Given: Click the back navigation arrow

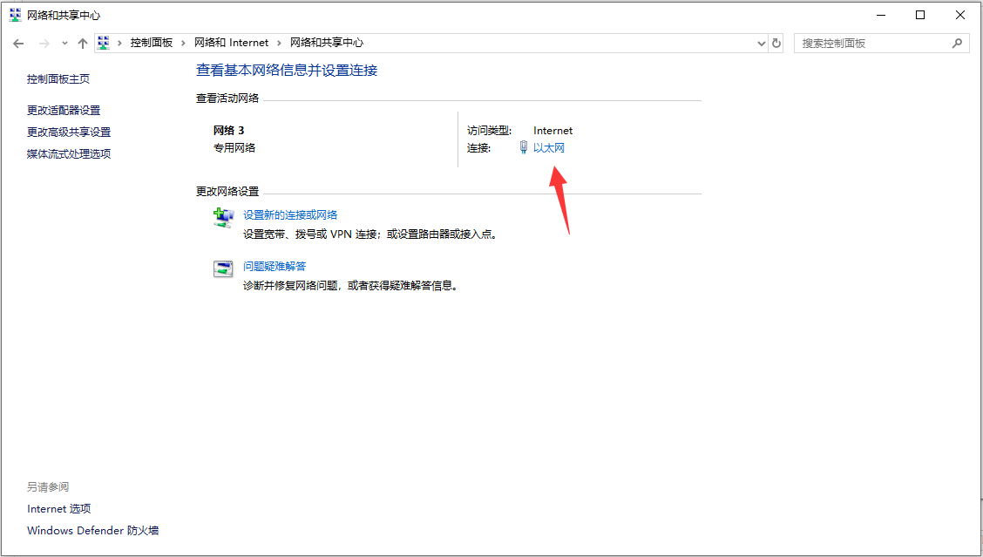Looking at the screenshot, I should click(18, 42).
